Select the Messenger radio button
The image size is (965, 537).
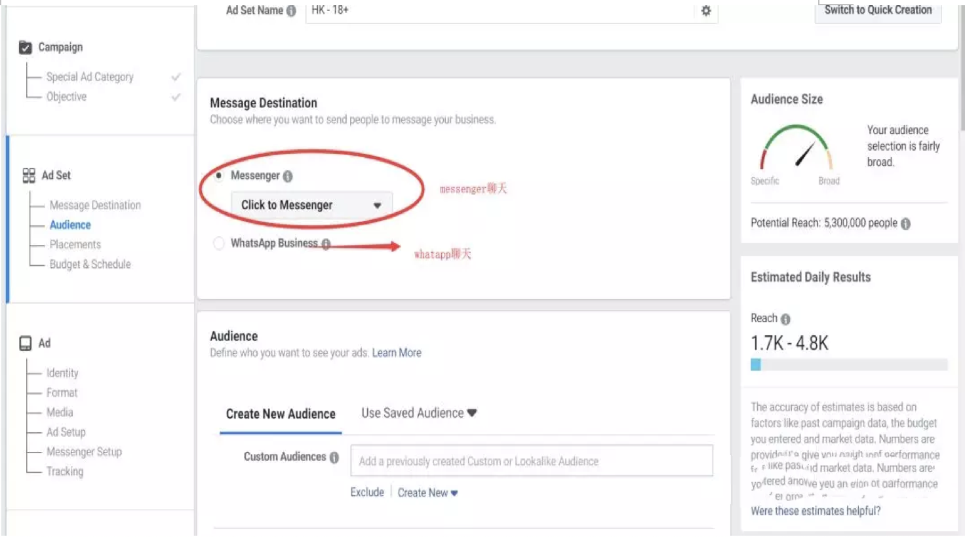click(219, 176)
